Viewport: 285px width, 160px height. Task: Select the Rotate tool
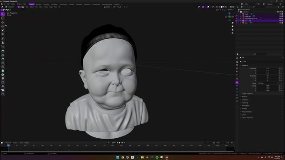click(3, 26)
